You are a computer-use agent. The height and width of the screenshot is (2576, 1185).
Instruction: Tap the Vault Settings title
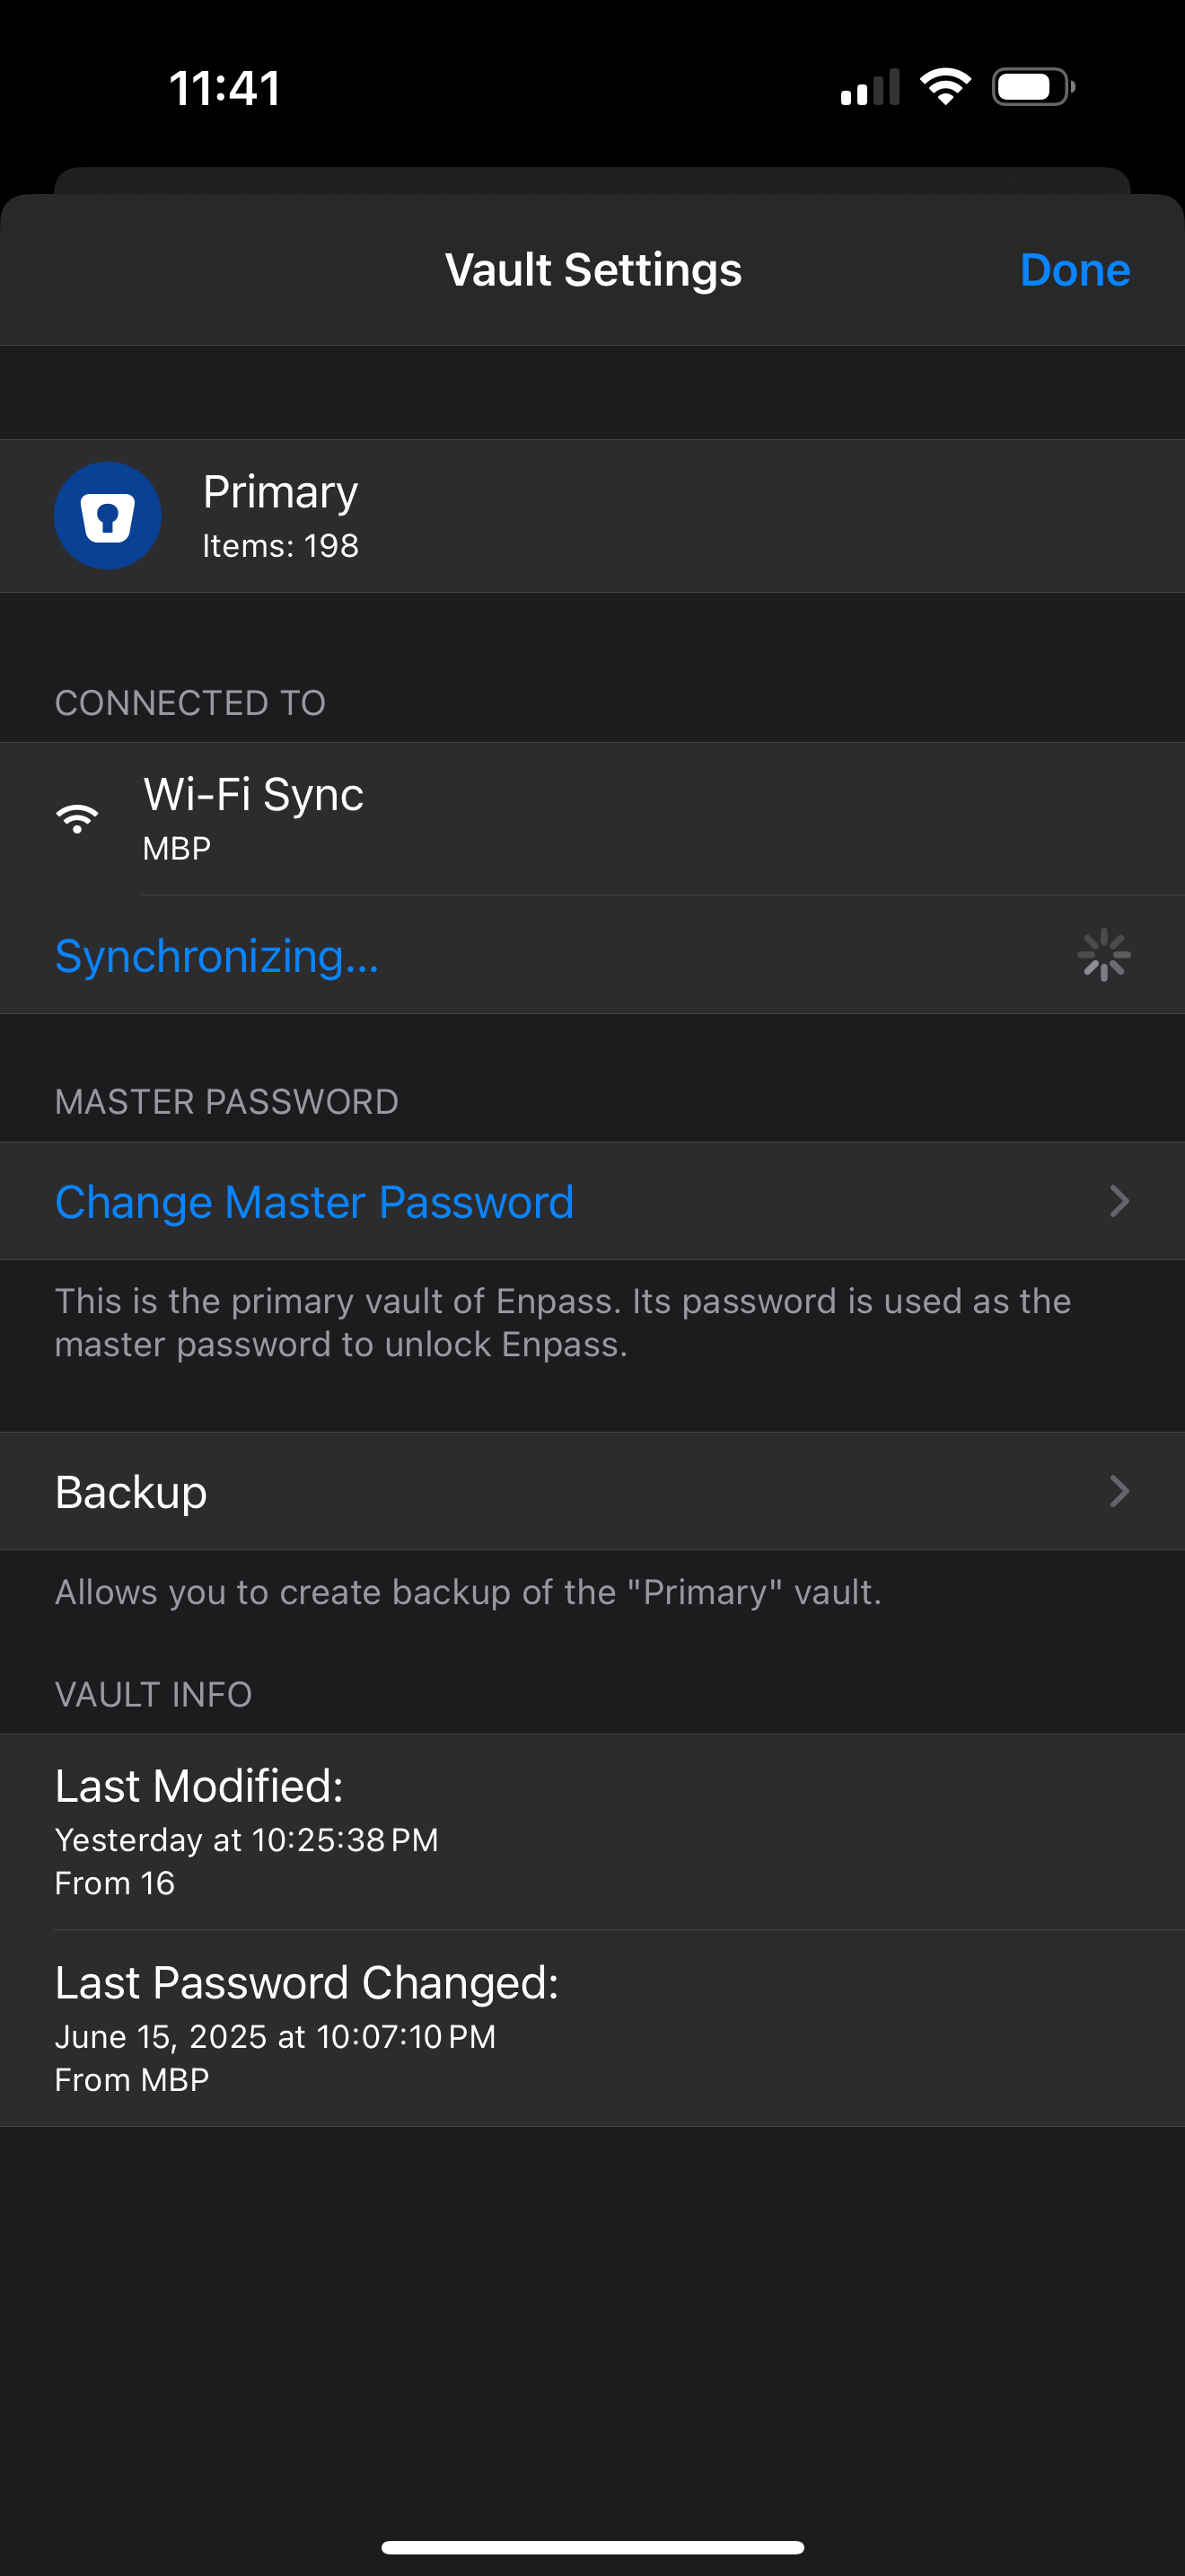coord(592,270)
